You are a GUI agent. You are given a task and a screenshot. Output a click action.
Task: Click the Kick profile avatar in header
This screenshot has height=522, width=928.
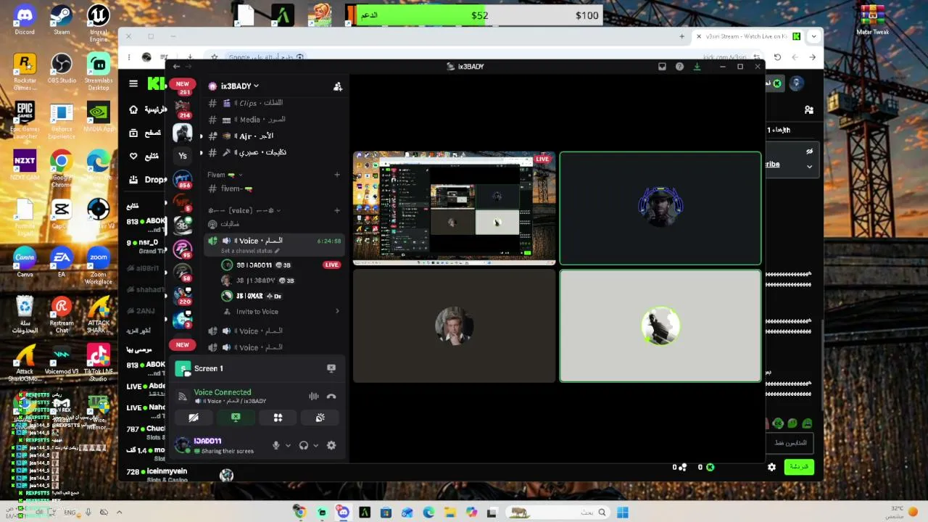coord(796,83)
